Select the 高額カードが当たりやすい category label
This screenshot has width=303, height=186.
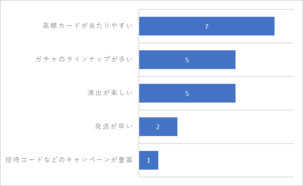tap(87, 26)
